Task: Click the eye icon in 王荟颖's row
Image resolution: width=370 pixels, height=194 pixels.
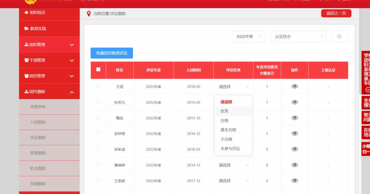Action: tap(294, 181)
